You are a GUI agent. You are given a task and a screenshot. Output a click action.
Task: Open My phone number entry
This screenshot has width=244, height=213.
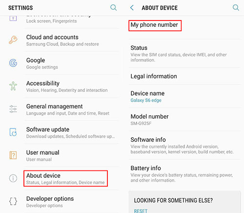184,27
